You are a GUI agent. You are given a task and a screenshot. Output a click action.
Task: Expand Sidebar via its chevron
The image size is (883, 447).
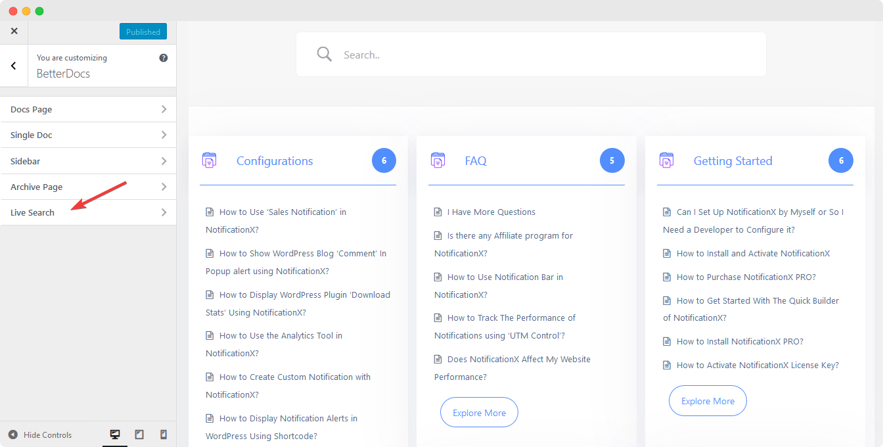click(164, 161)
